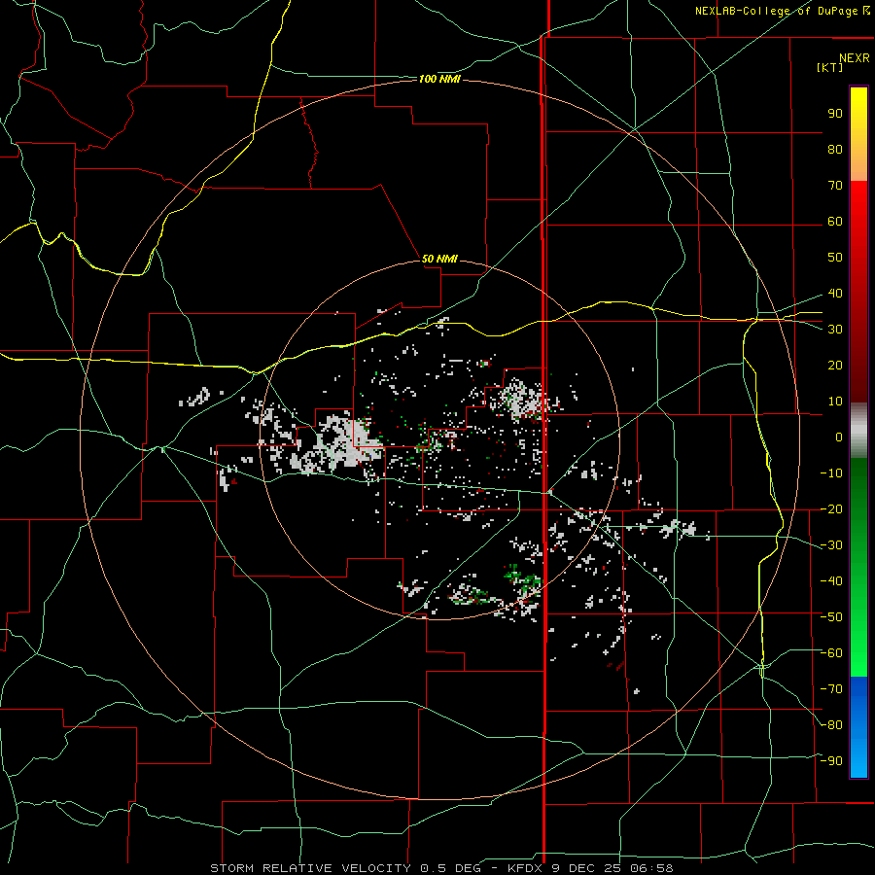
Task: Select the -80 scale value
Action: 831,725
